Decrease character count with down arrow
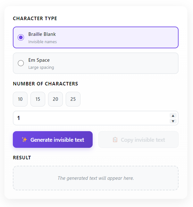Screen dimensions: 193x207 (173, 121)
